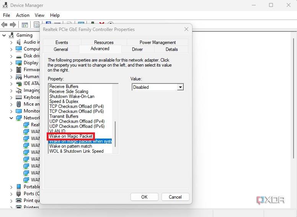Image resolution: width=297 pixels, height=217 pixels.
Task: Collapse the Network adapters category
Action: 11,118
